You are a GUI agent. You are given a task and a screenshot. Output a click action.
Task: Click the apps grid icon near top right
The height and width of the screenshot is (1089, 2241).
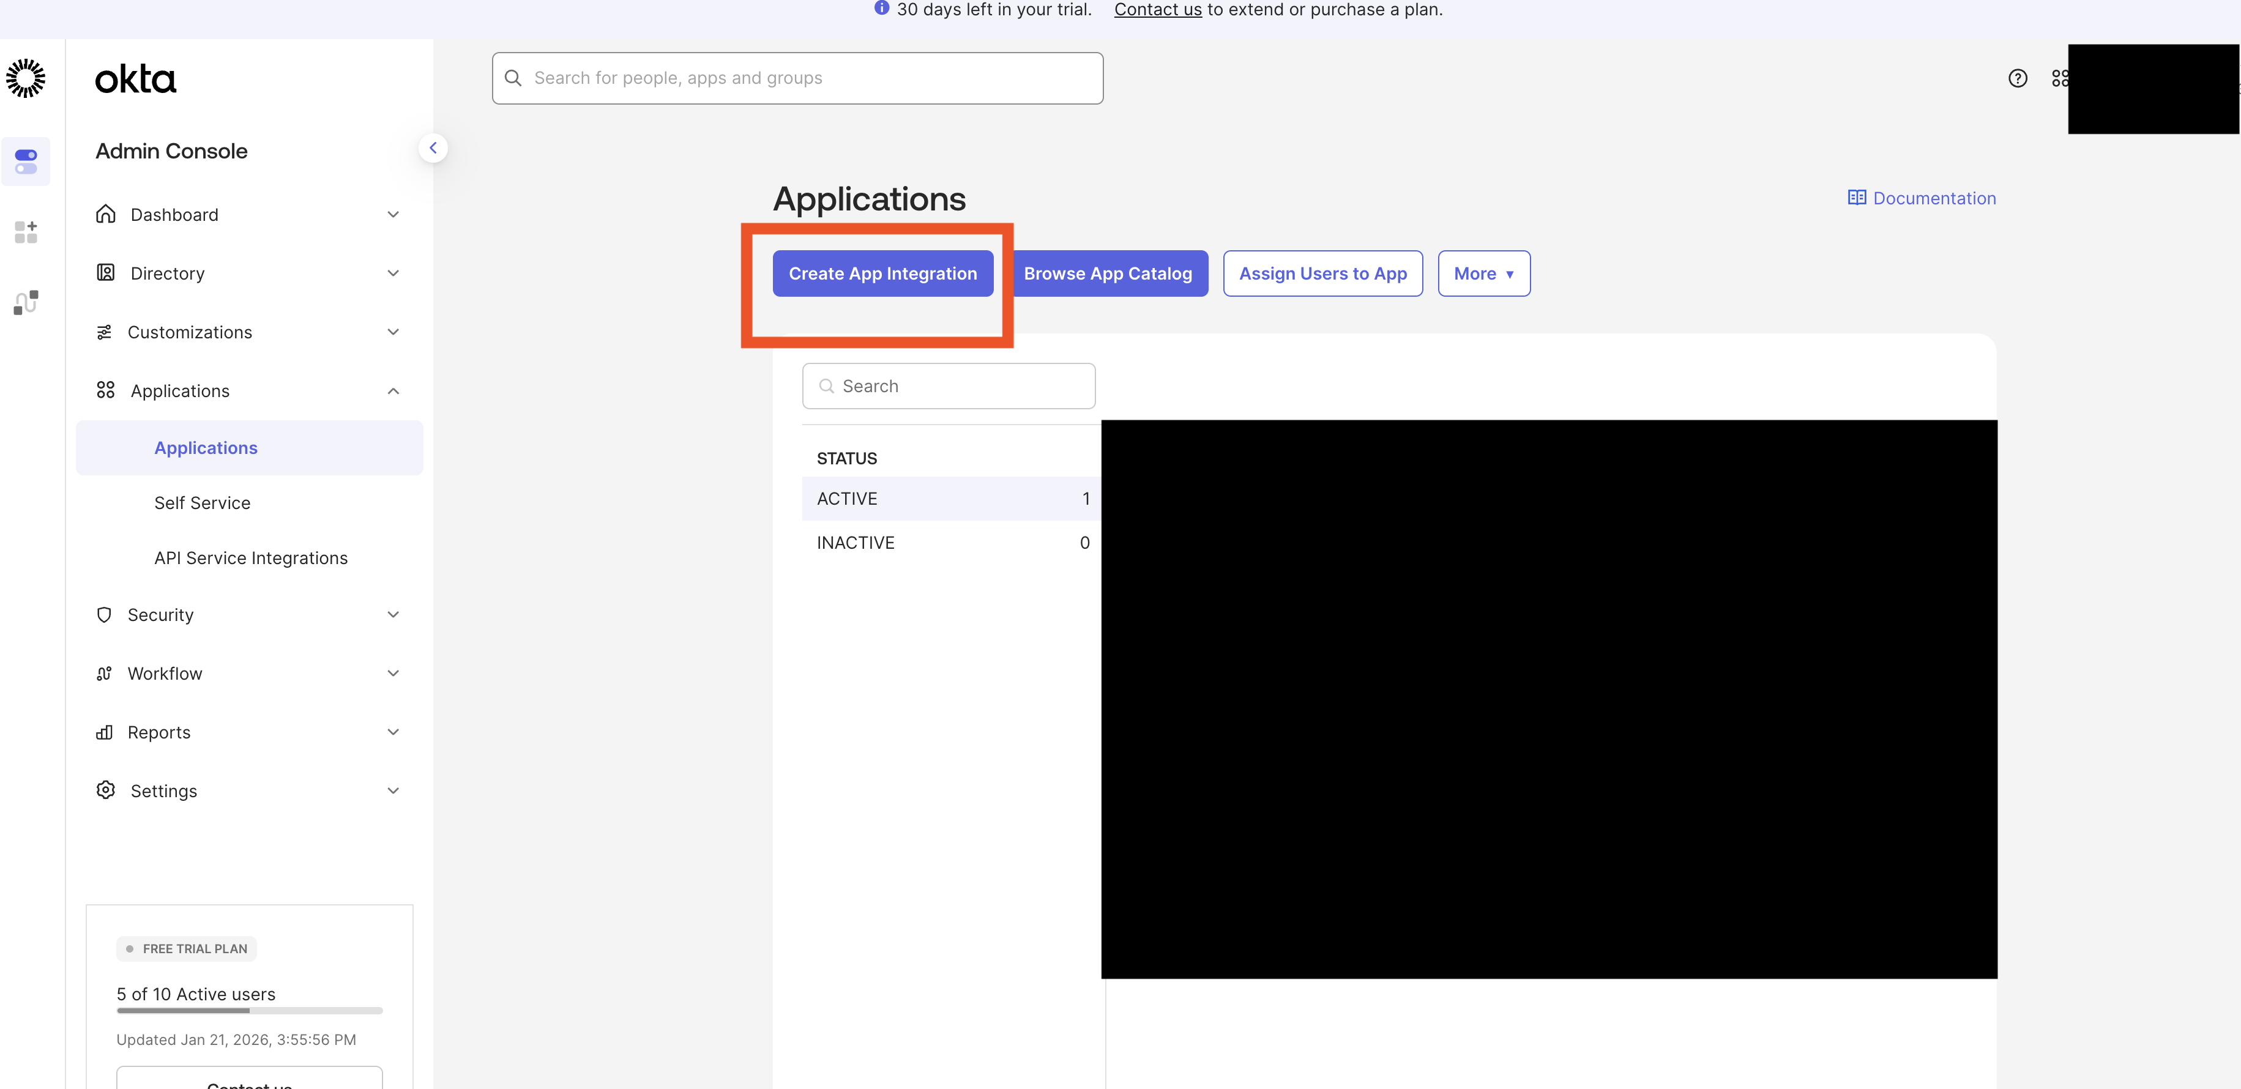coord(2060,78)
